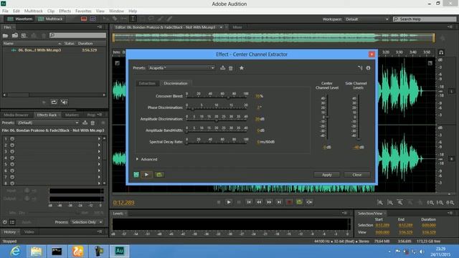The image size is (459, 258).
Task: Toggle the effect power state button
Action: (136, 175)
